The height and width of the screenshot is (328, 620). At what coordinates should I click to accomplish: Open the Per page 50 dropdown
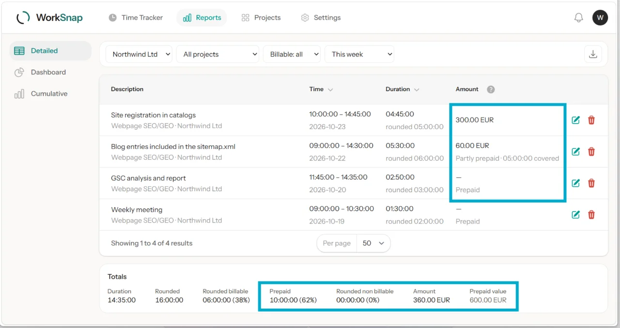tap(373, 243)
